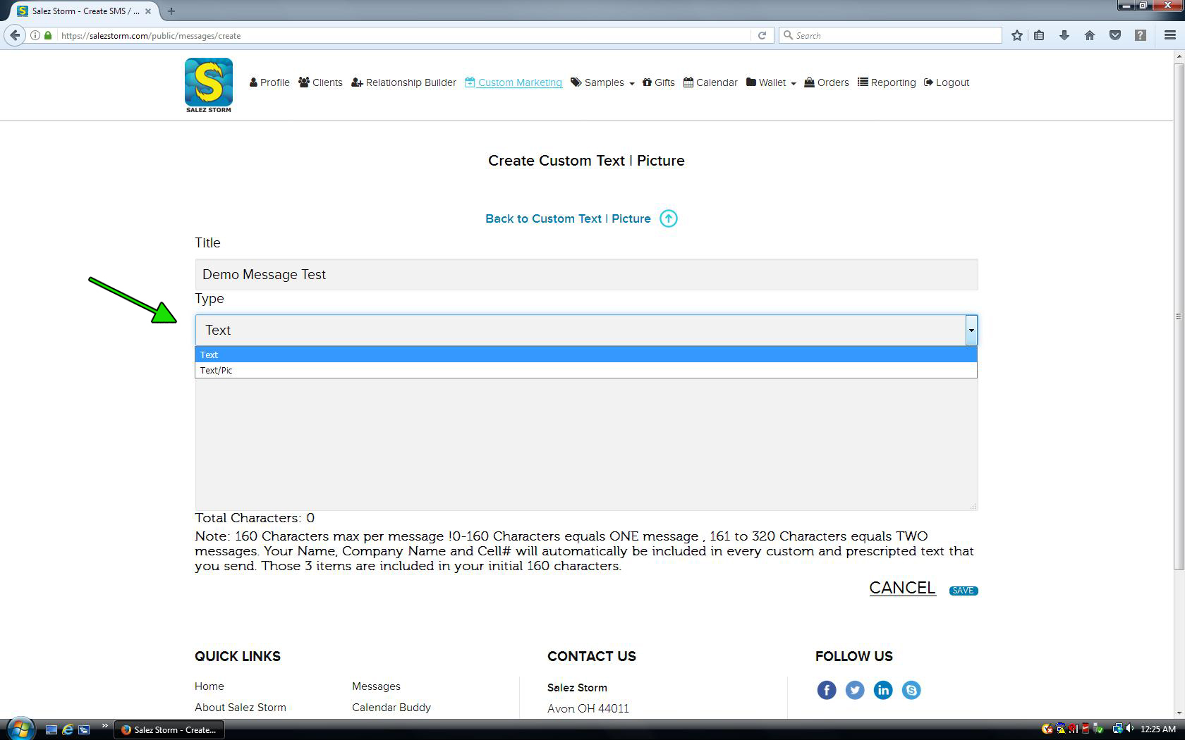Expand the Samples dropdown menu
The image size is (1185, 740).
(602, 82)
